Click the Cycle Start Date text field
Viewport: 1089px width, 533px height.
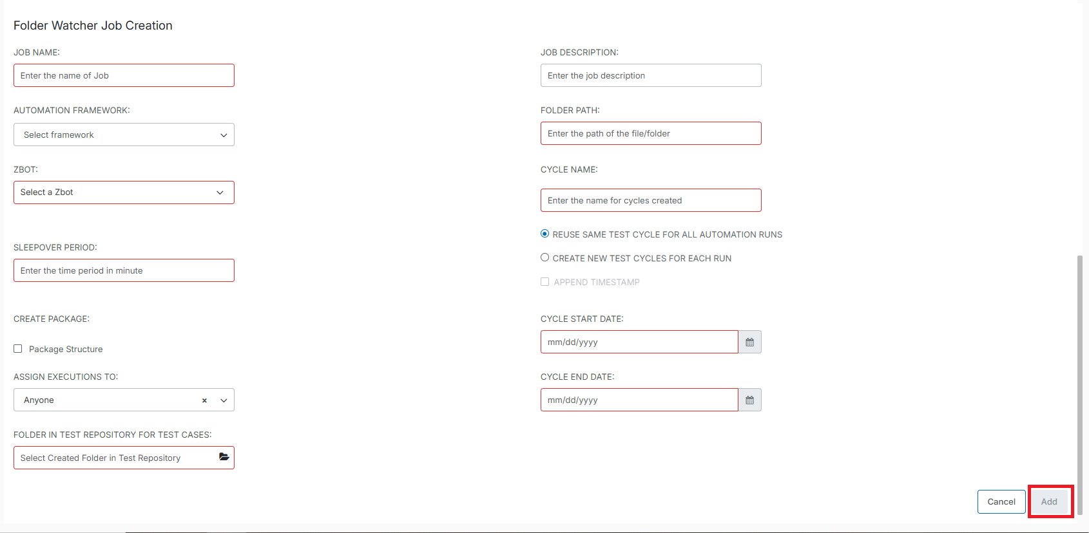coord(639,342)
